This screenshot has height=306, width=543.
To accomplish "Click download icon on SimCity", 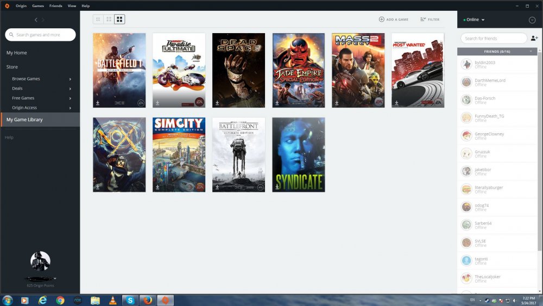I will click(157, 187).
